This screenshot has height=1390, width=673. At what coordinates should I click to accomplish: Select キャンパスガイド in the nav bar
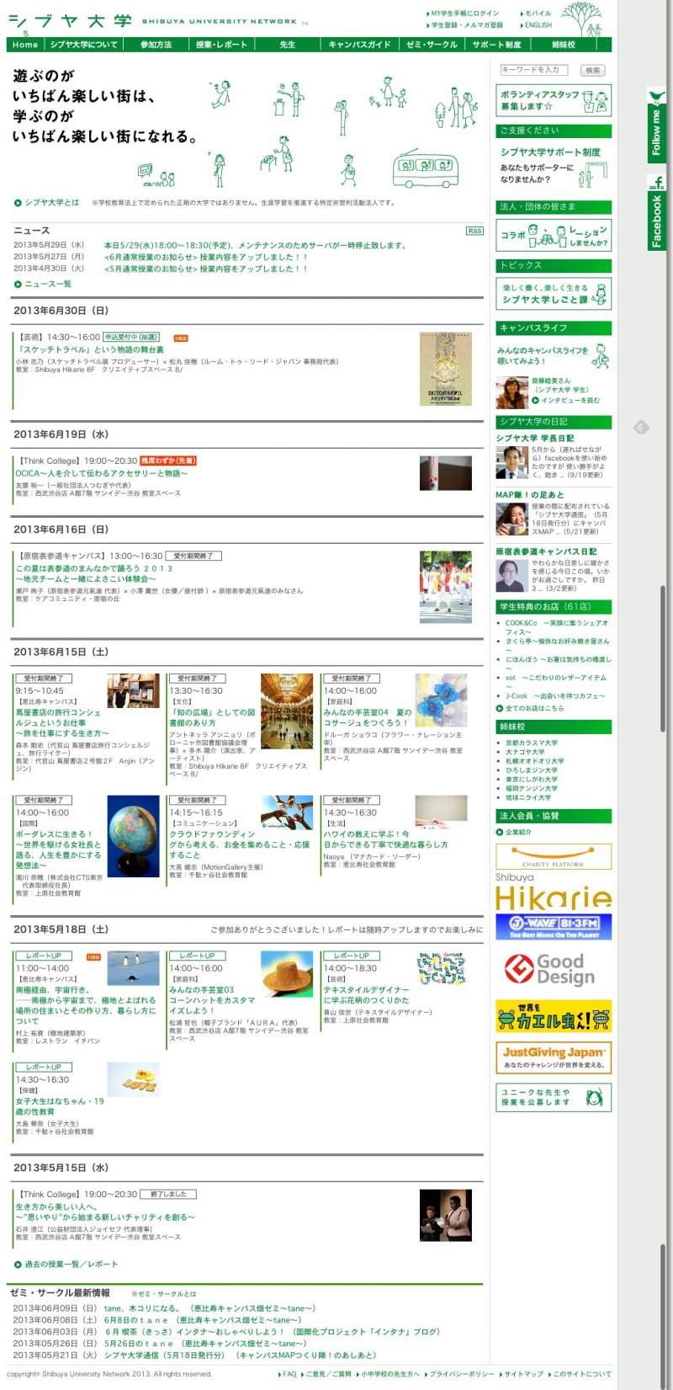tap(359, 45)
